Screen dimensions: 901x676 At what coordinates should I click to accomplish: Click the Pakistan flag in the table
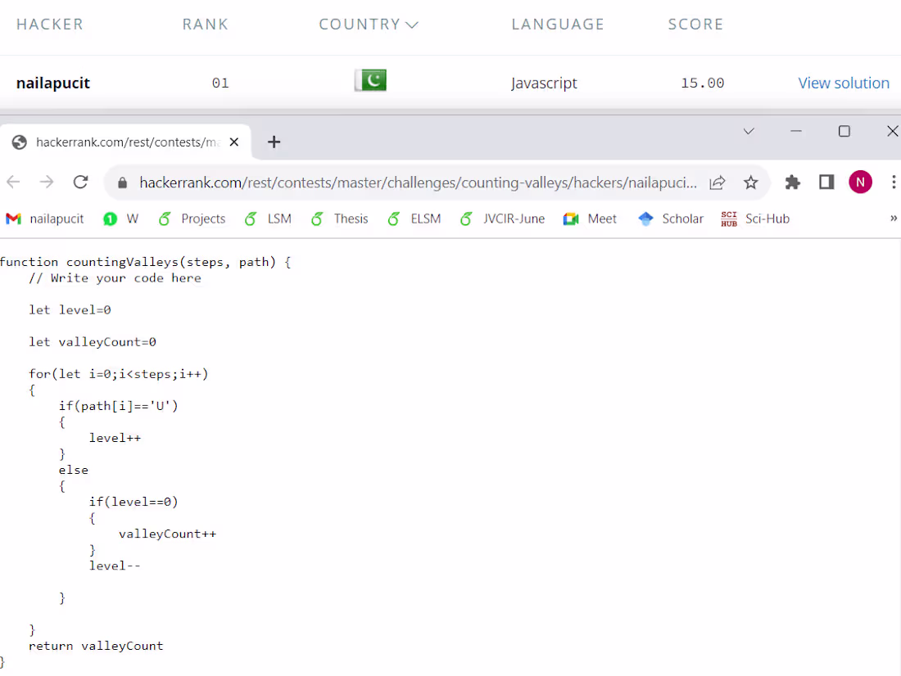[370, 80]
